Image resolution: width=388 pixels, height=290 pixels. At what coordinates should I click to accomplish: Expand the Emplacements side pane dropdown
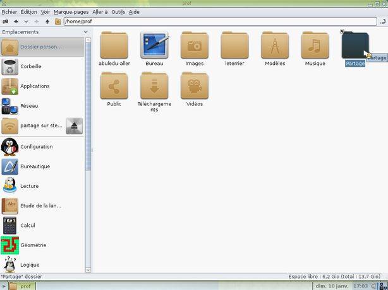(85, 32)
